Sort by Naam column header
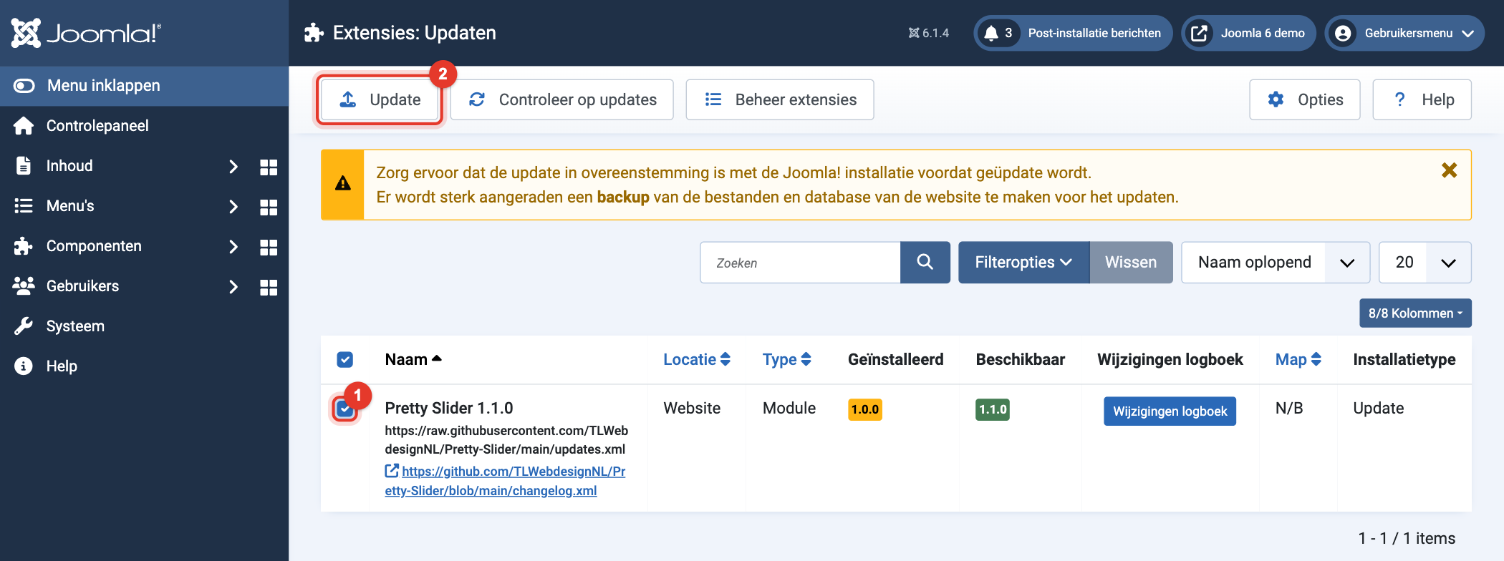 [x=413, y=359]
